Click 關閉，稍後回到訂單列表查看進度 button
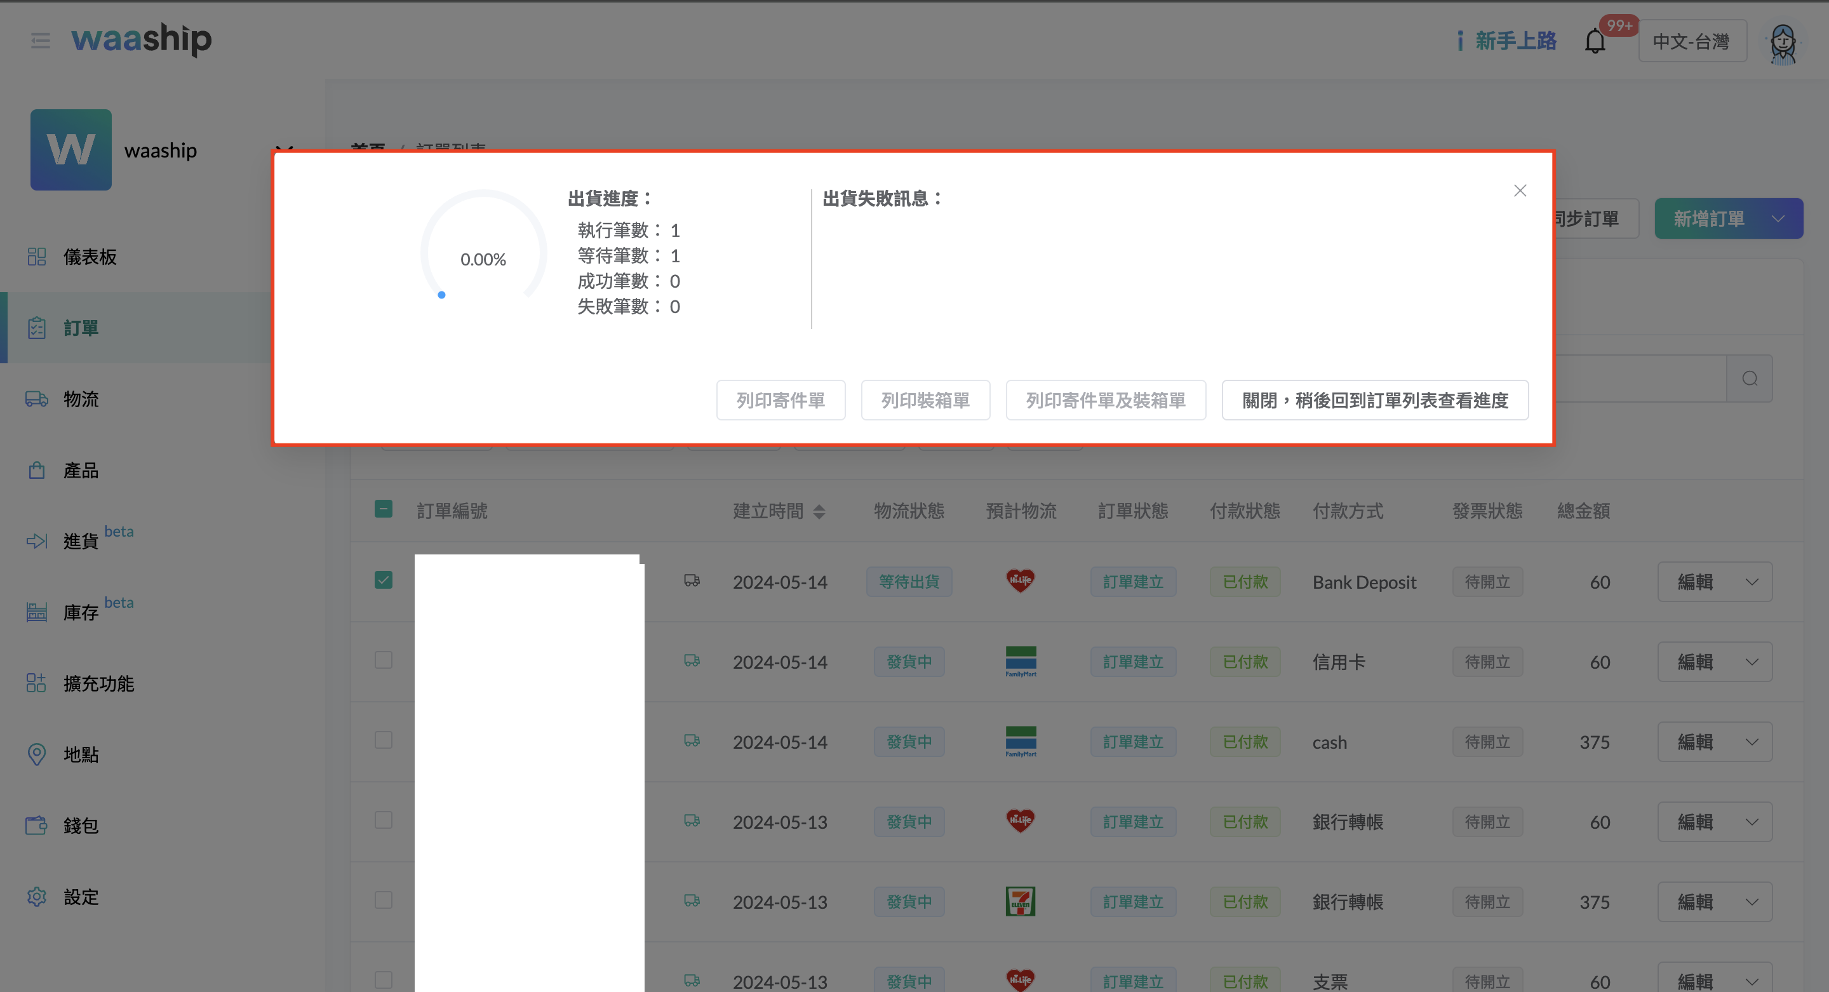Screen dimensions: 1829x992 coord(1374,401)
